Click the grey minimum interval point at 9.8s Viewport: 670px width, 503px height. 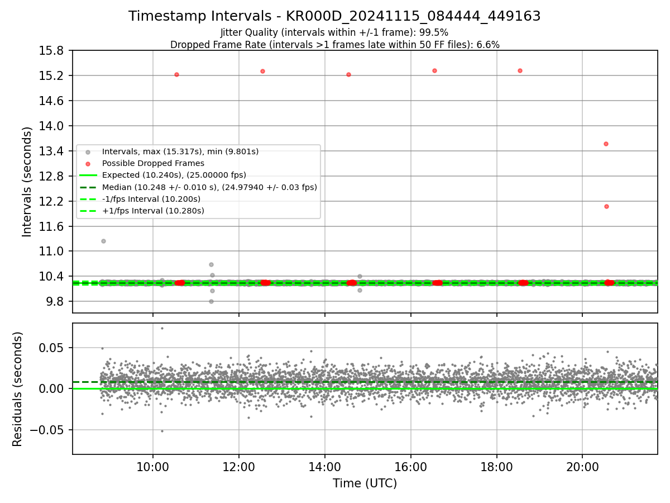coord(211,301)
